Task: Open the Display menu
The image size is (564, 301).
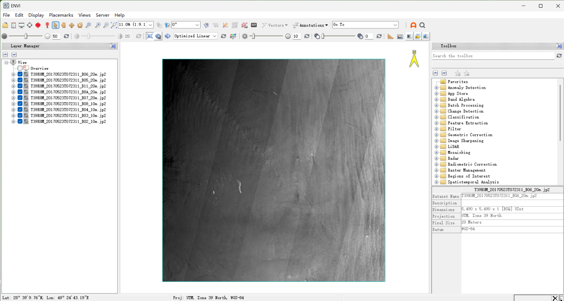Action: [x=36, y=15]
